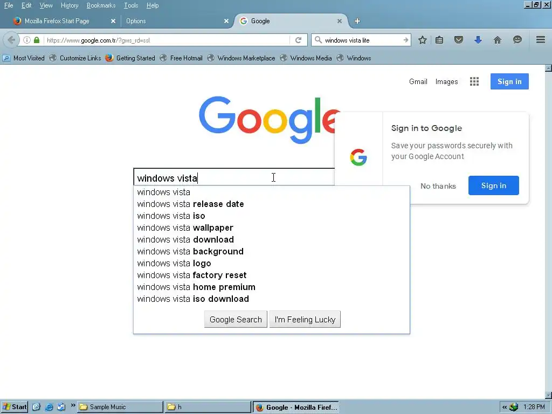
Task: Switch to the Sample Music taskbar window
Action: coord(120,407)
